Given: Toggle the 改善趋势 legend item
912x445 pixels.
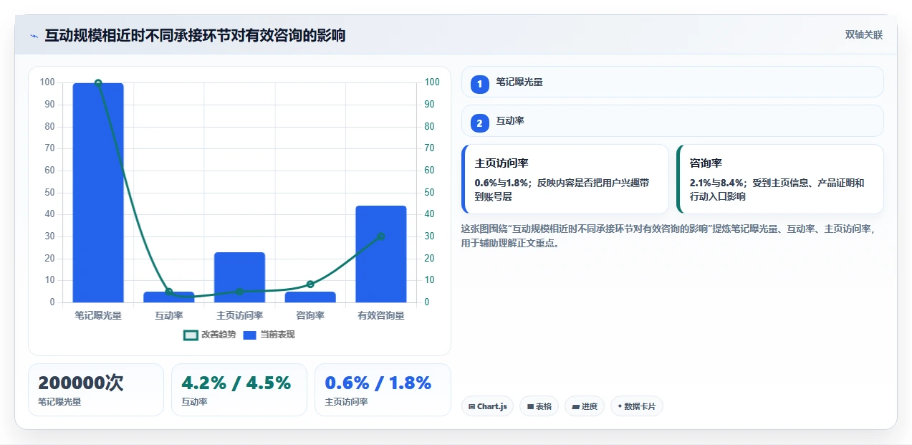Looking at the screenshot, I should coord(210,335).
